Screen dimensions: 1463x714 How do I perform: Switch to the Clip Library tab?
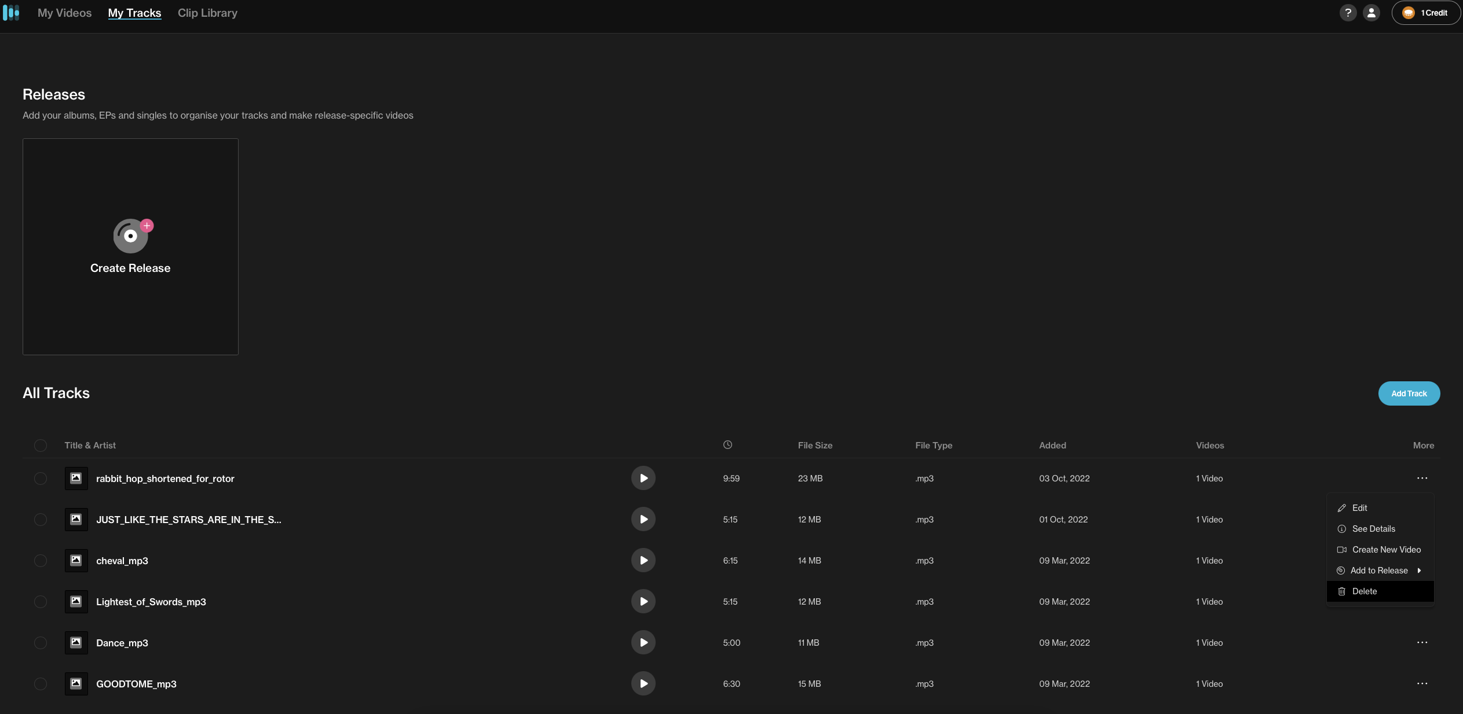pos(207,13)
